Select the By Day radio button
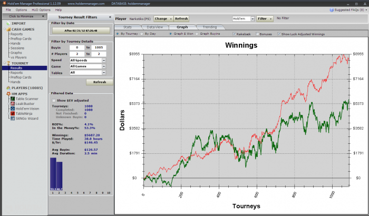The image size is (369, 216). 141,34
